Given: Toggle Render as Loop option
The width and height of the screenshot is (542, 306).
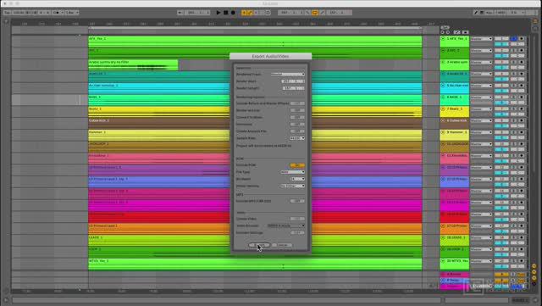Looking at the screenshot, I should [x=297, y=110].
